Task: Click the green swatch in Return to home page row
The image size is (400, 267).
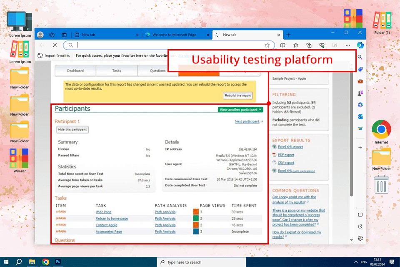Action: click(196, 219)
